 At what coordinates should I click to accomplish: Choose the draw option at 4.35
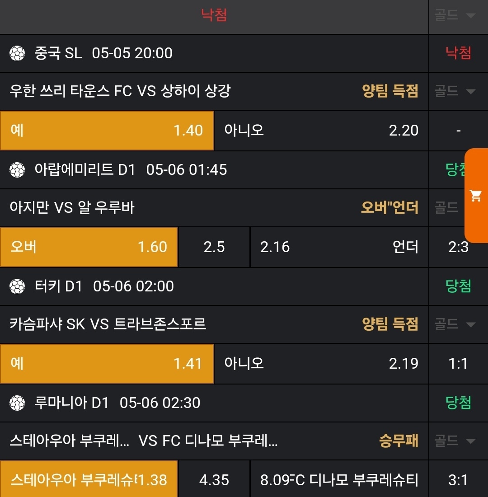pyautogui.click(x=214, y=479)
